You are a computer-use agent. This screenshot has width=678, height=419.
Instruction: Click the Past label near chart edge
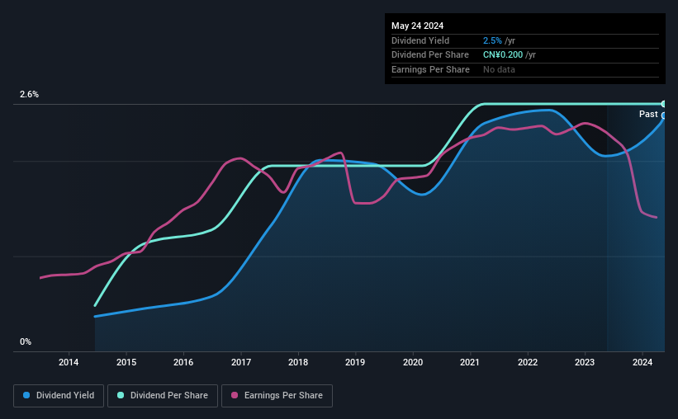tap(648, 114)
